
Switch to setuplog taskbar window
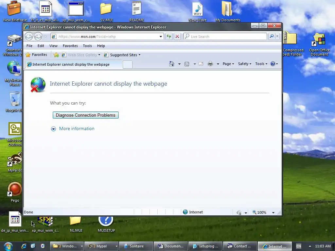[205, 246]
